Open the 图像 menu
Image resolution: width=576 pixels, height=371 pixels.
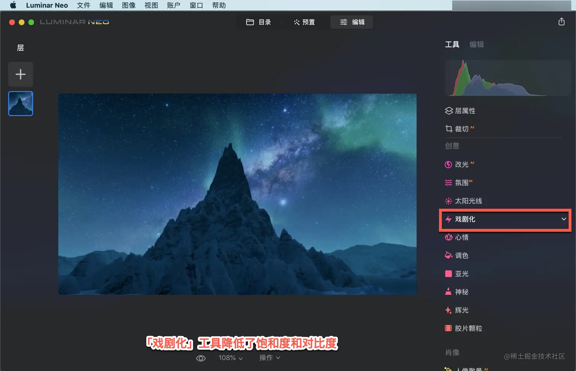pos(129,5)
